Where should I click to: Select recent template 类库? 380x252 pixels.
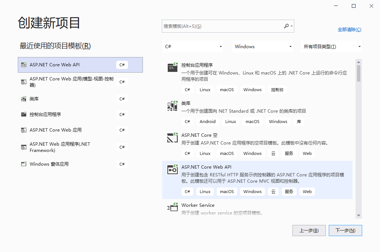click(80, 99)
